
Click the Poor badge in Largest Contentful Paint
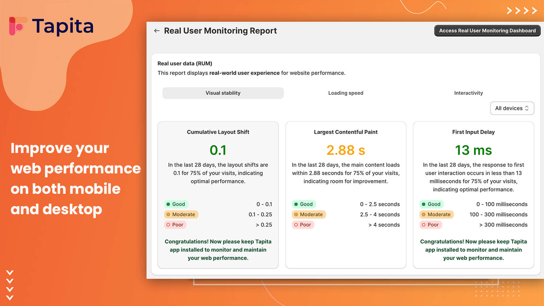pyautogui.click(x=303, y=224)
